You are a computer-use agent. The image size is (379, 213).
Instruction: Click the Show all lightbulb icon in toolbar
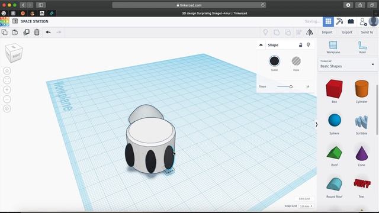(x=265, y=32)
